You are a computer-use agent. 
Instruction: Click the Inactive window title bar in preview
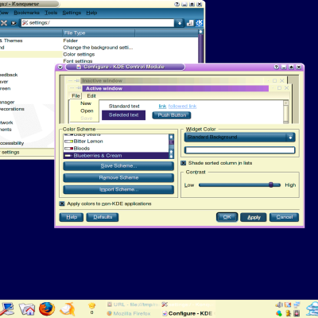pos(173,80)
